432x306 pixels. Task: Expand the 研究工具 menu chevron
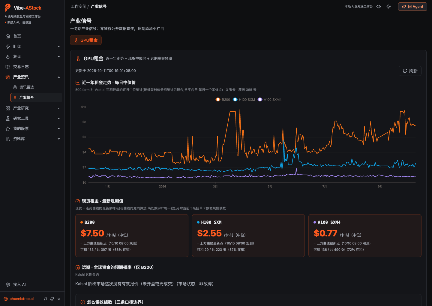tap(59, 118)
